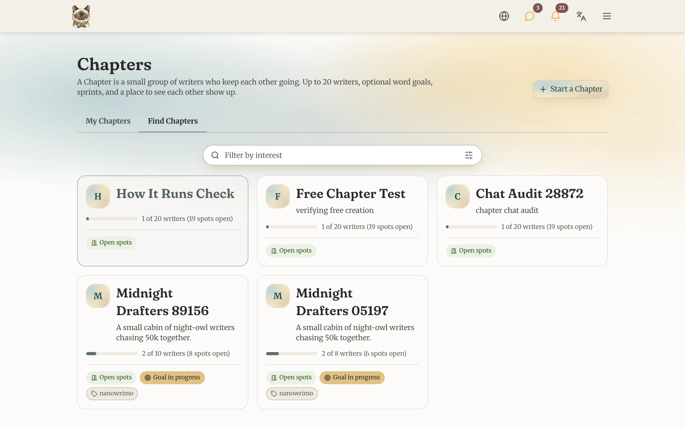Click the text '2 of 10 writers (8 spots open)'
Screen dimensions: 685x428
(186, 354)
